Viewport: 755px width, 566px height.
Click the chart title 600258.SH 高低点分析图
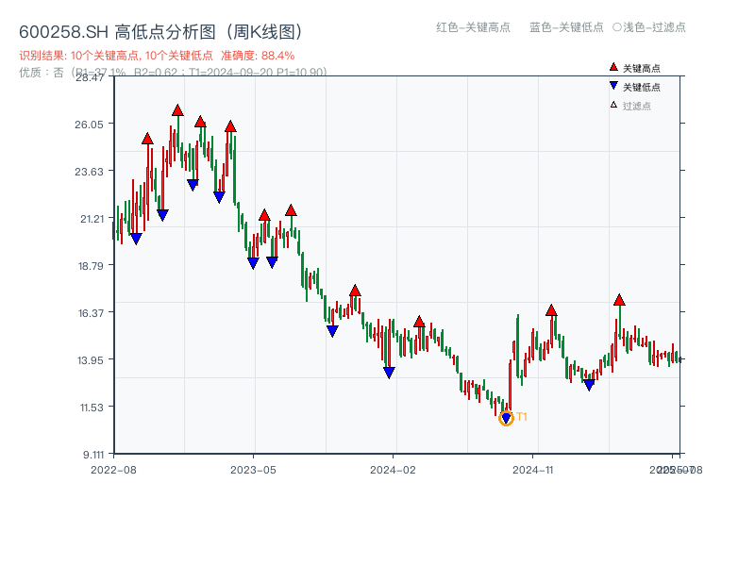coord(160,29)
